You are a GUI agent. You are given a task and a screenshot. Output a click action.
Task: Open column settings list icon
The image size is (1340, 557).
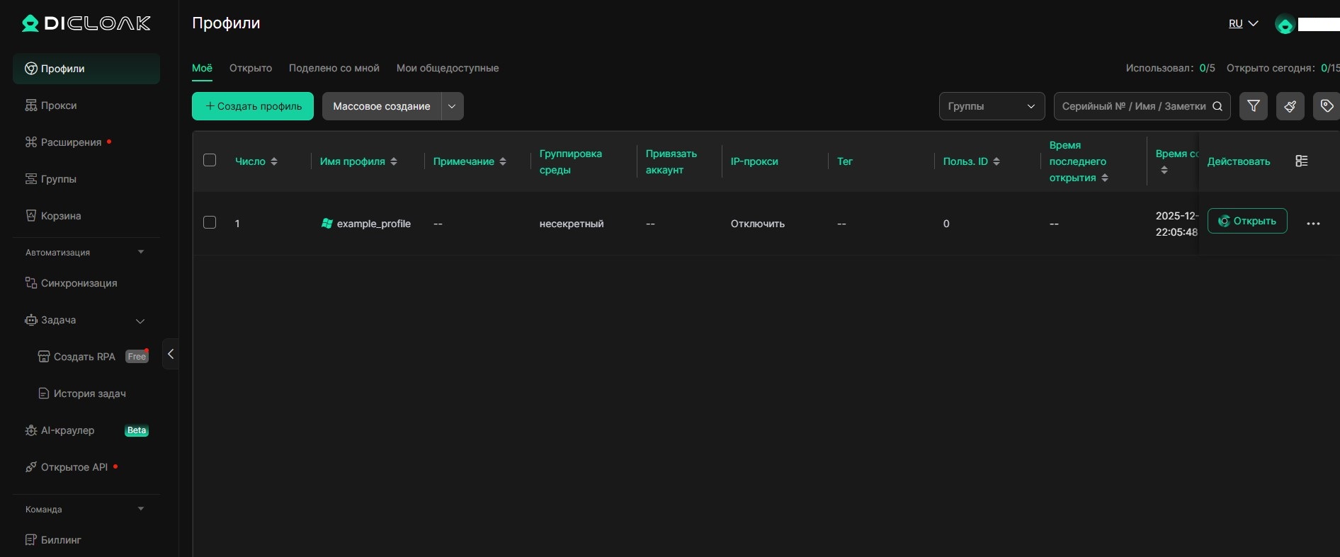(1301, 161)
